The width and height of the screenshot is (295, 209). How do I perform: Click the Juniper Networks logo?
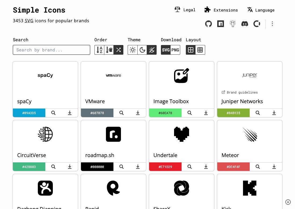pyautogui.click(x=250, y=75)
